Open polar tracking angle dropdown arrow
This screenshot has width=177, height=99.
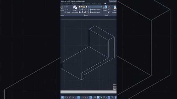click(81, 97)
